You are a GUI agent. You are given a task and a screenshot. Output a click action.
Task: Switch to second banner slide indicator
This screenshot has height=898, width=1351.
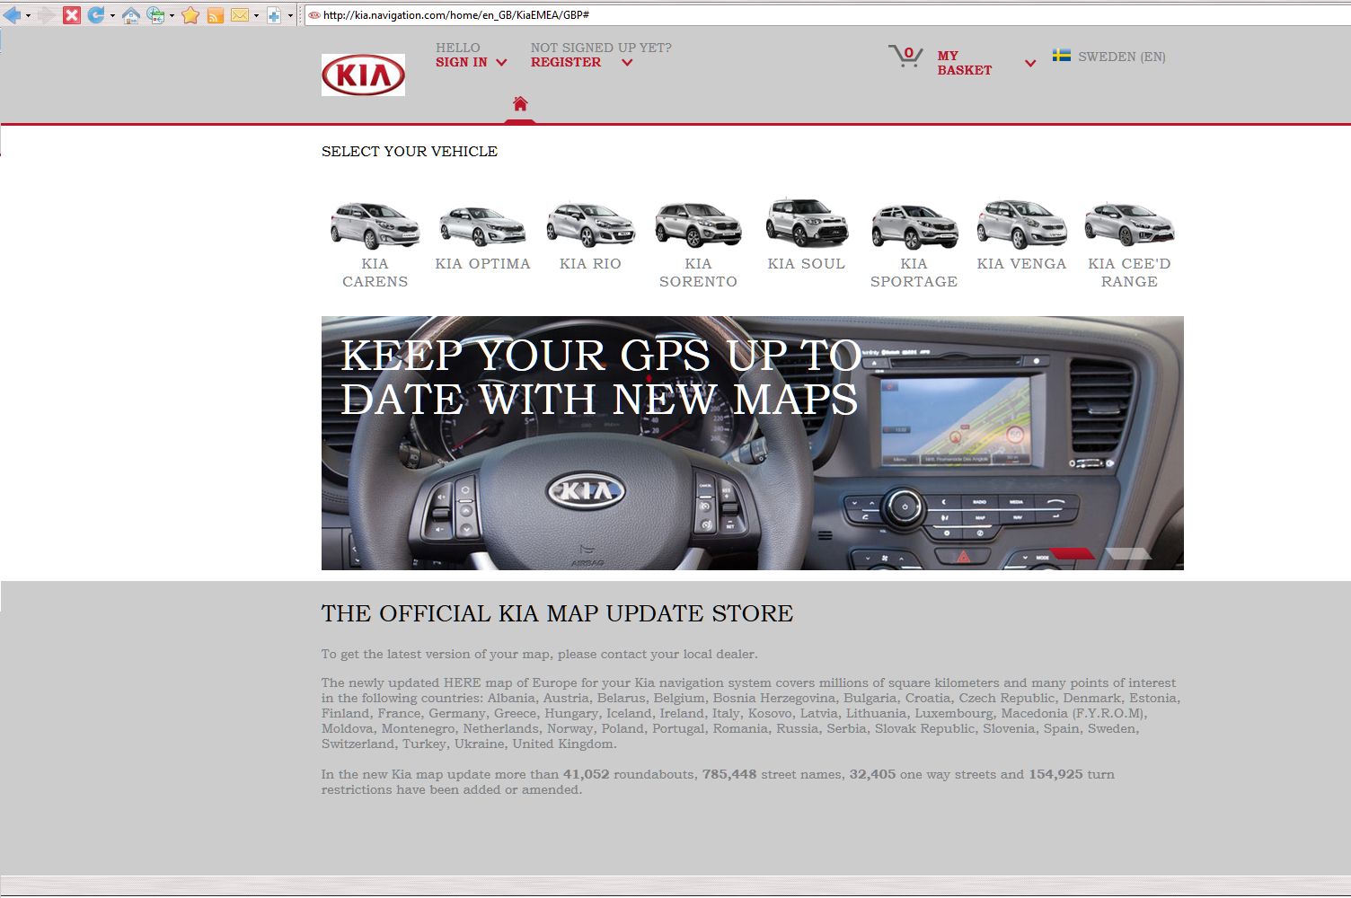(x=1127, y=553)
